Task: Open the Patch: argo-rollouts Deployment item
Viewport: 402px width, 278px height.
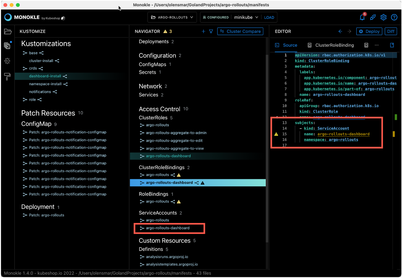Action: coord(46,215)
